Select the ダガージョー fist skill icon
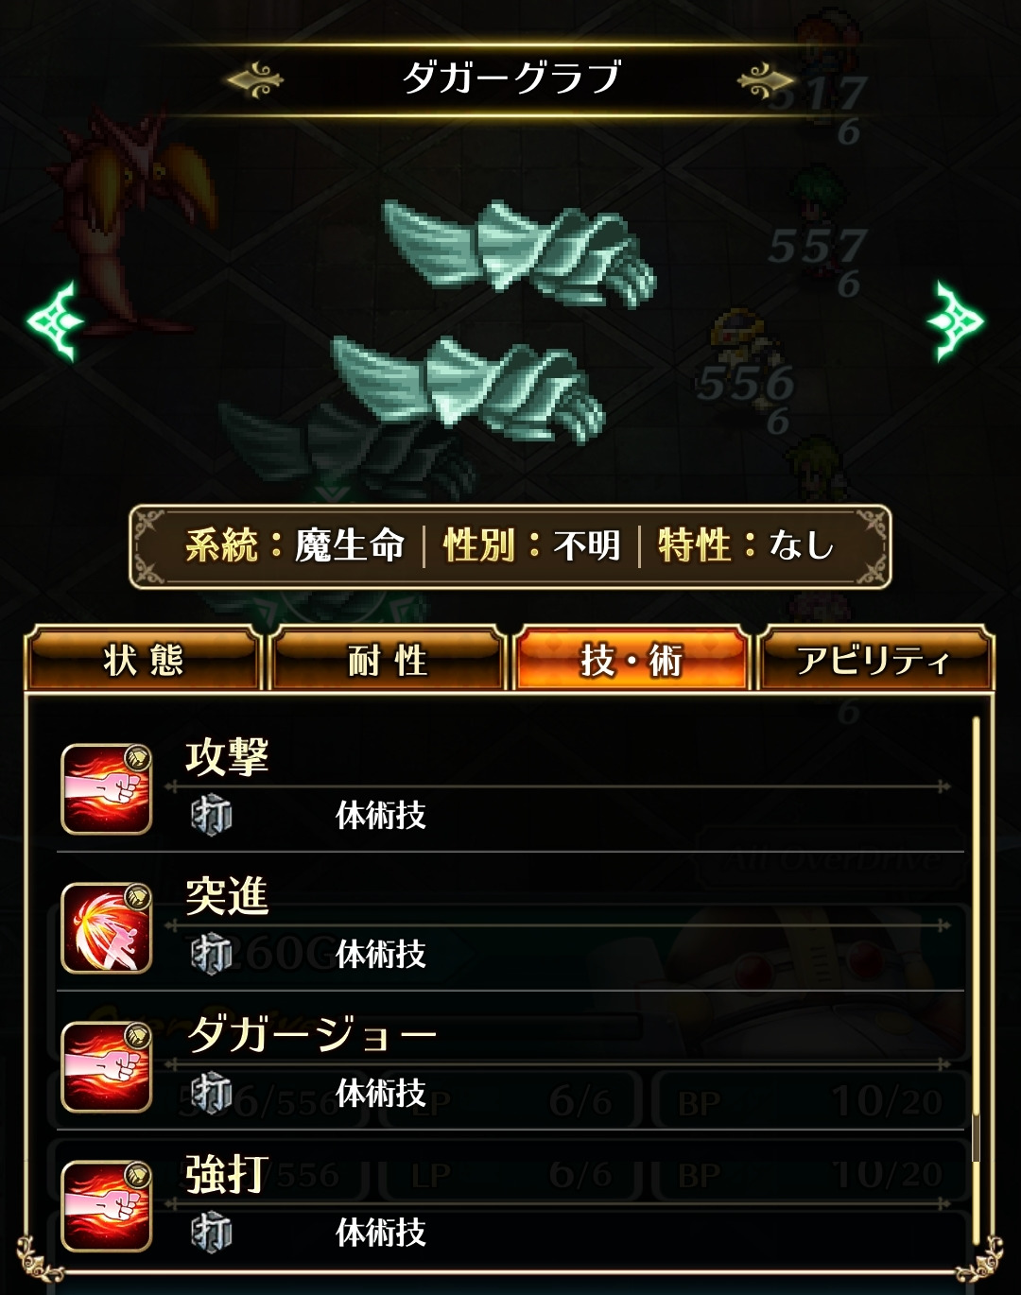The image size is (1021, 1295). [x=107, y=1067]
